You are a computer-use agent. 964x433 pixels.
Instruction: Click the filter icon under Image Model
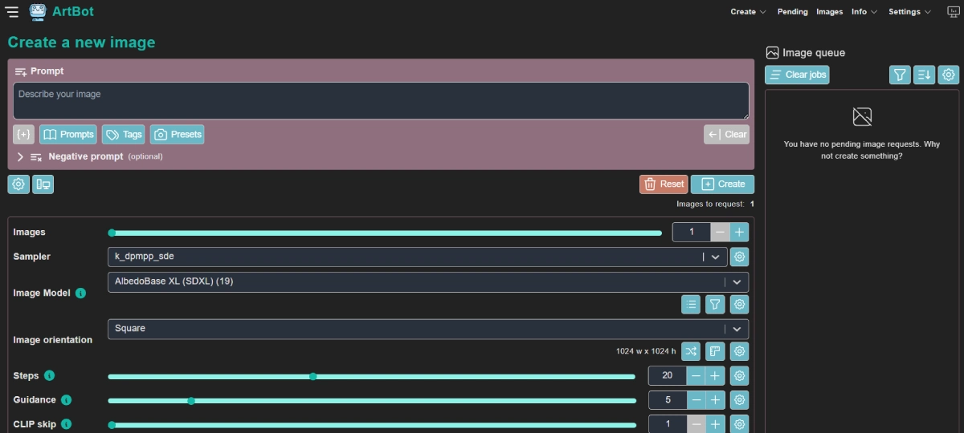point(714,305)
